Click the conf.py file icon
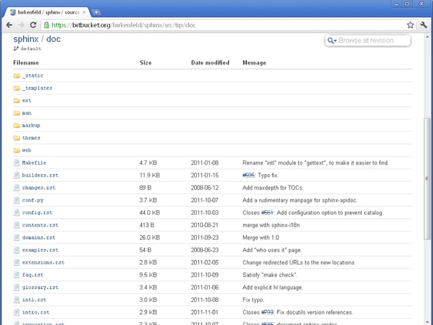Screen dimensions: 433x325 17,201
